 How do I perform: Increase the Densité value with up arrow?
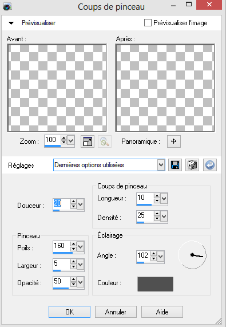pyautogui.click(x=157, y=214)
